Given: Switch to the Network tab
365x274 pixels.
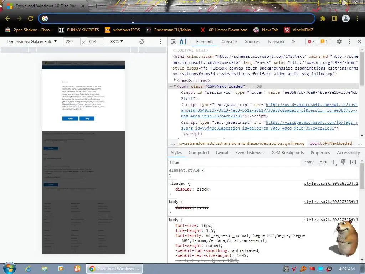Looking at the screenshot, I should [276, 42].
